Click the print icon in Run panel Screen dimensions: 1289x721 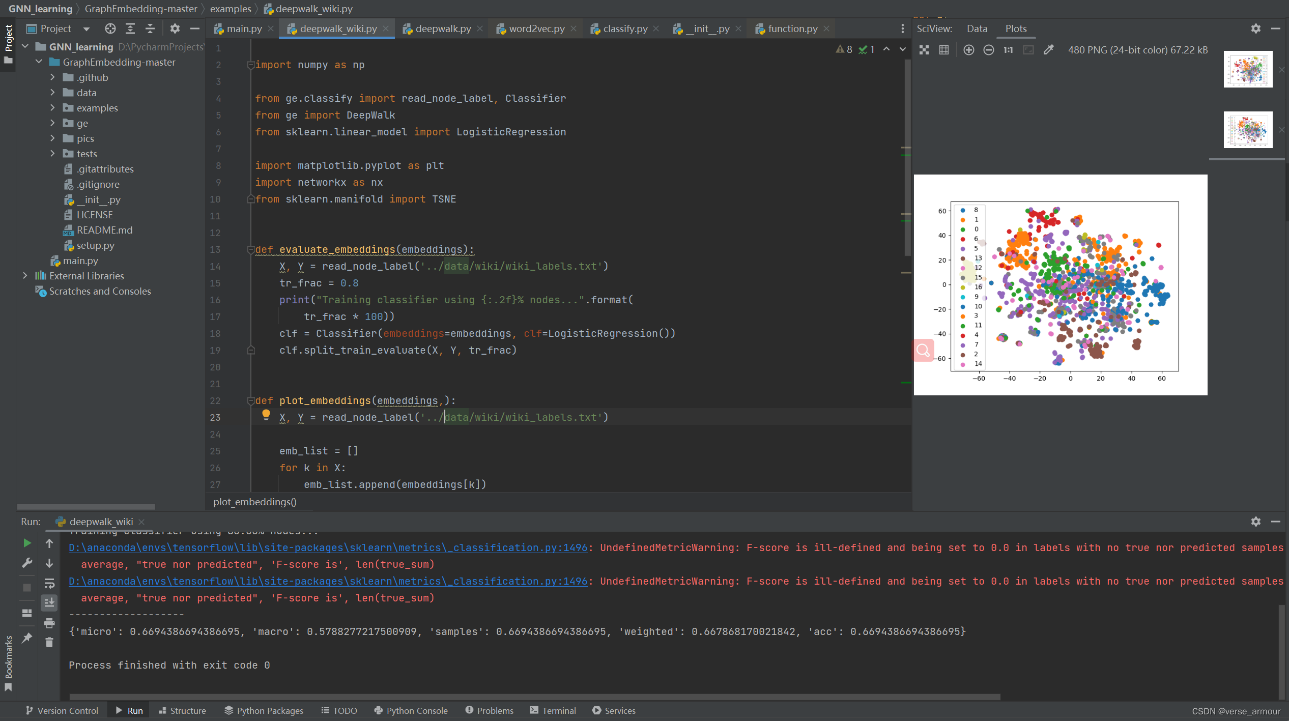point(49,623)
